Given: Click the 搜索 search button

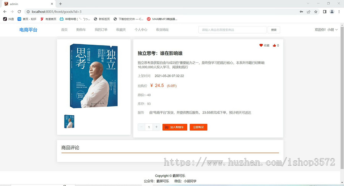Looking at the screenshot, I should point(274,30).
